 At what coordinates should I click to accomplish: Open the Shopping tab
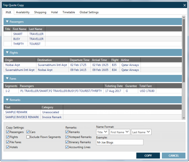pos(40,12)
